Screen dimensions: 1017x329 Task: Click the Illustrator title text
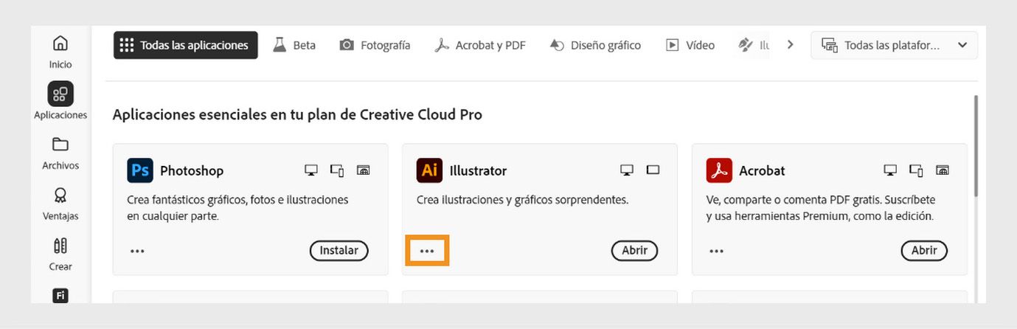[x=478, y=170]
